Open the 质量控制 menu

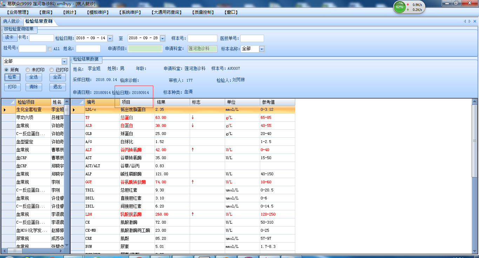203,12
